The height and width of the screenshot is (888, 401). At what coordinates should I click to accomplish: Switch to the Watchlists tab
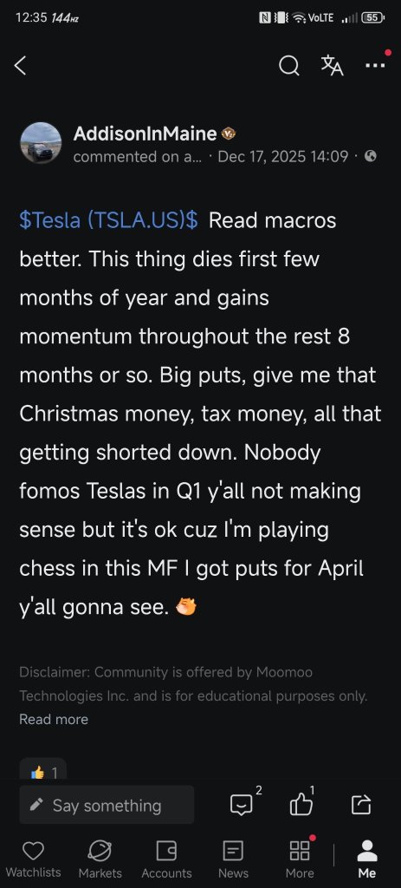34,859
